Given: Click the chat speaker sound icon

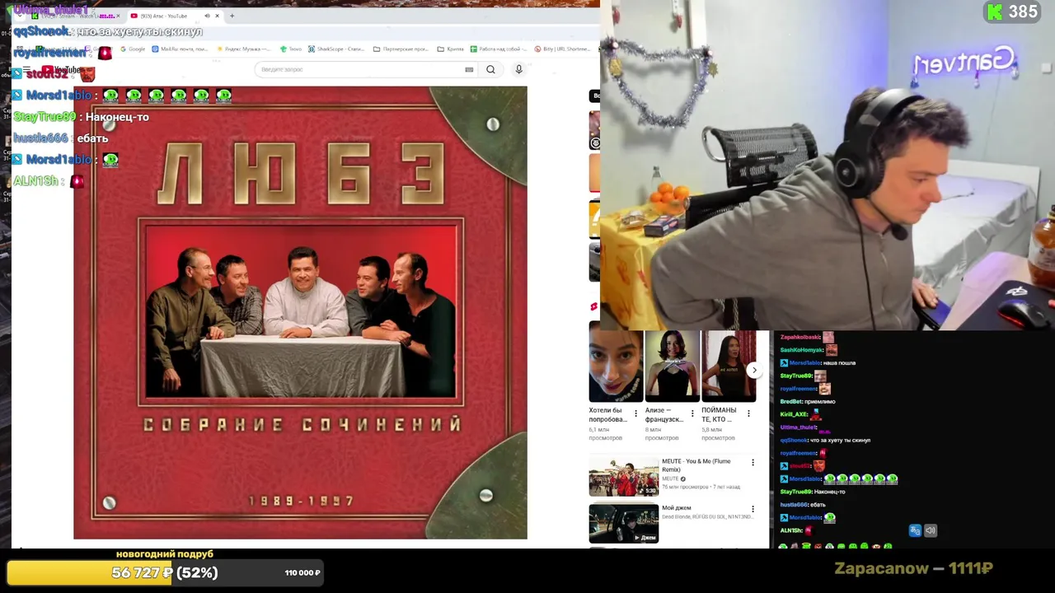Looking at the screenshot, I should [x=931, y=530].
